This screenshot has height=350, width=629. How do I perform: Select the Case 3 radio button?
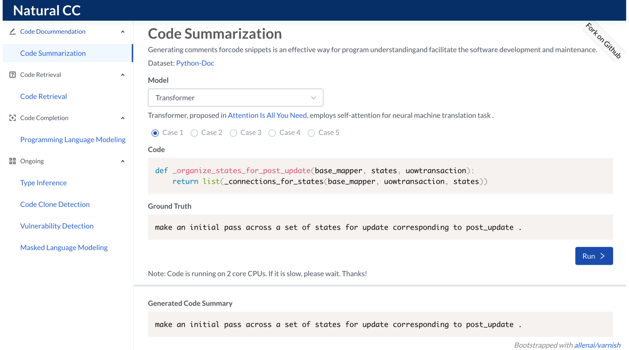pos(233,133)
